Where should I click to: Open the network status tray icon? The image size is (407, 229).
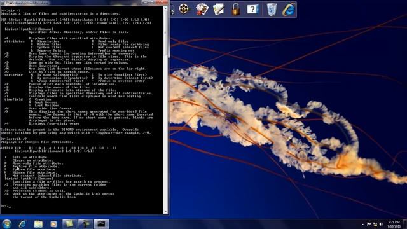click(x=375, y=224)
